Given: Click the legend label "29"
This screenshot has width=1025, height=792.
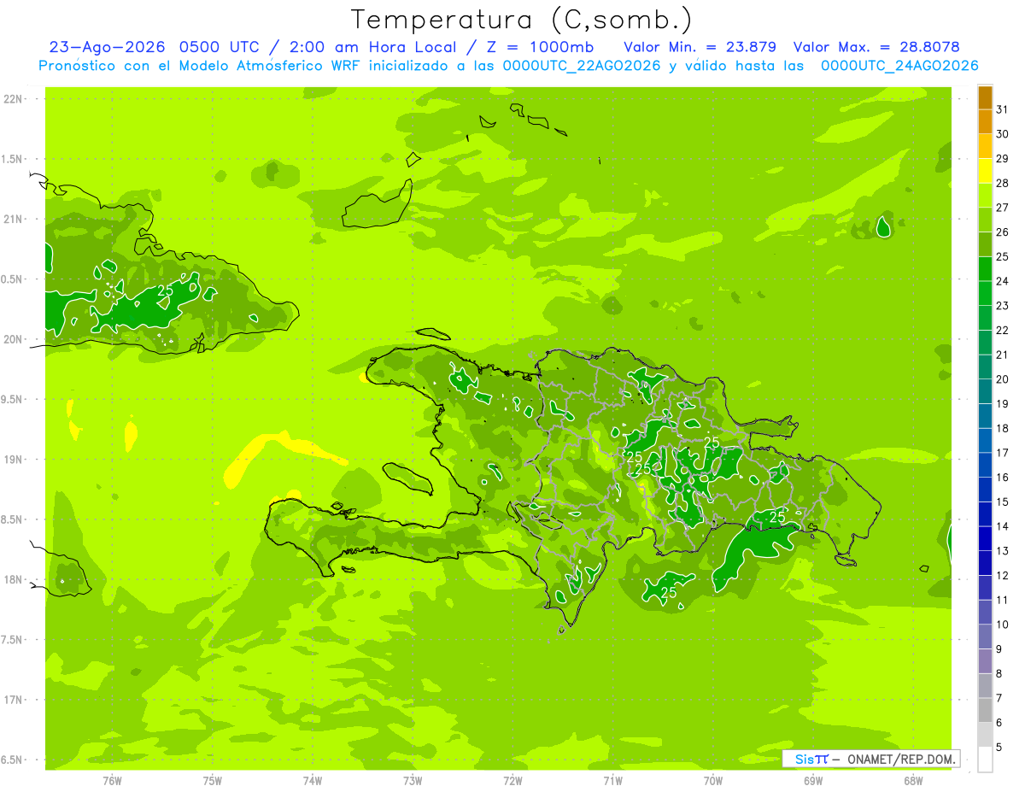Looking at the screenshot, I should [1002, 159].
